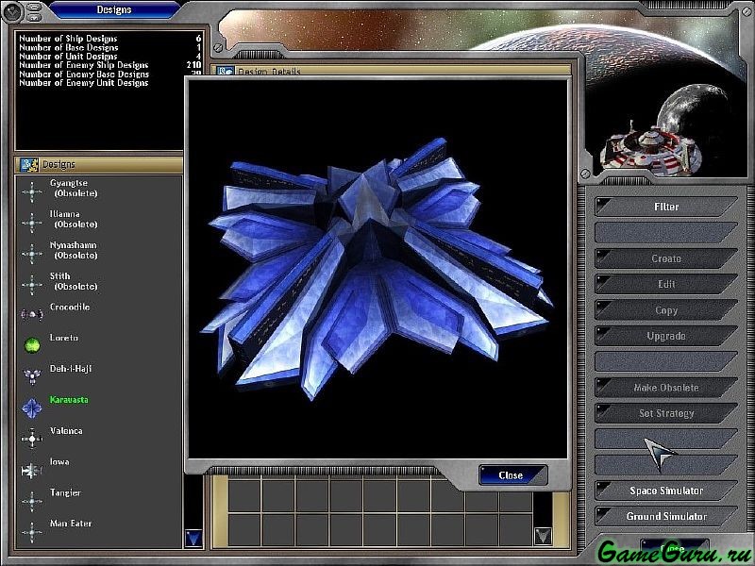Click the Create button

(x=666, y=258)
